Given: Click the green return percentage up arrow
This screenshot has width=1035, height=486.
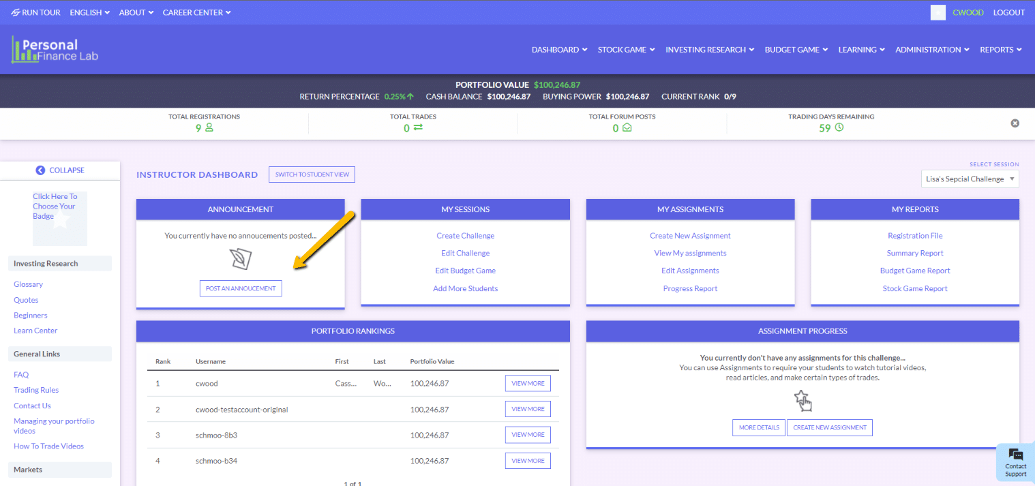Looking at the screenshot, I should 410,97.
